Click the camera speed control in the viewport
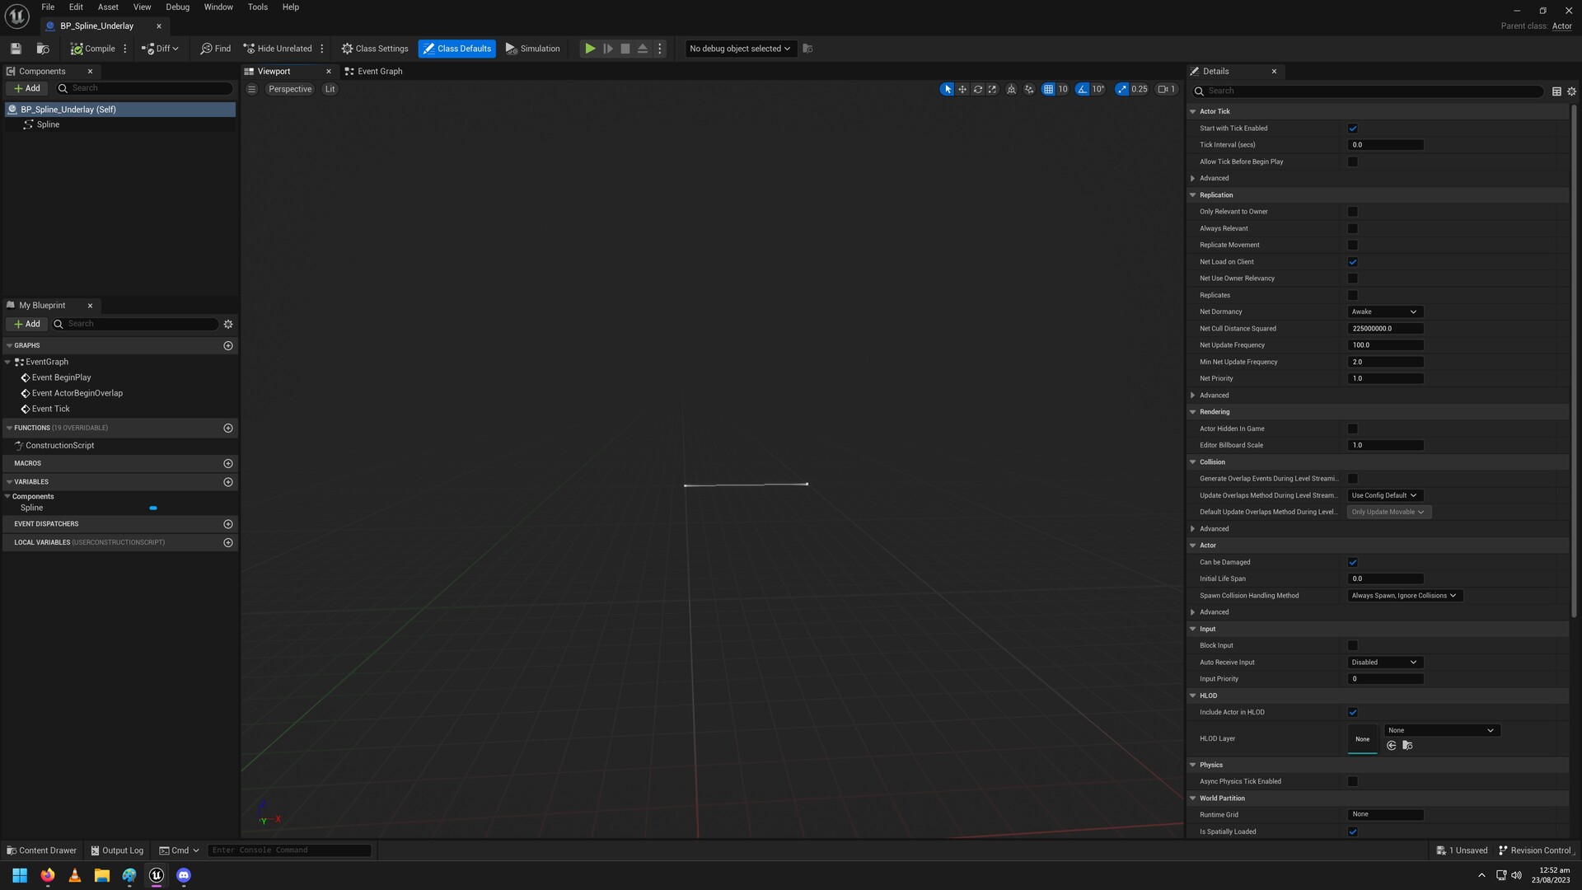The image size is (1582, 890). [1166, 89]
